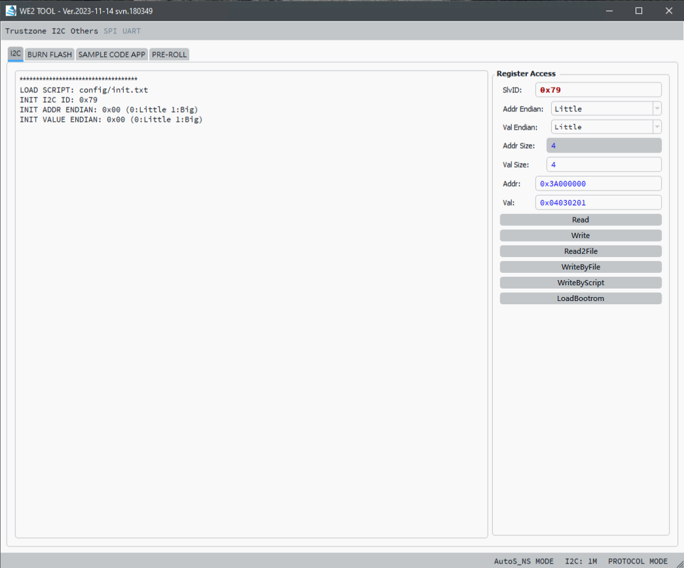
Task: Open the SPI menu
Action: pos(110,31)
